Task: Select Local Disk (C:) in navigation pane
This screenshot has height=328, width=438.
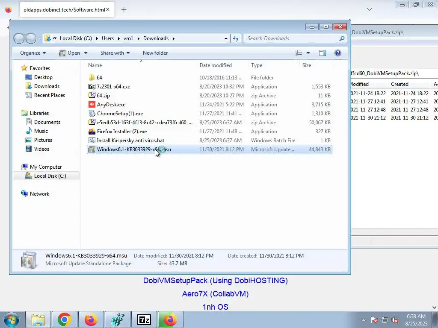Action: coord(46,176)
